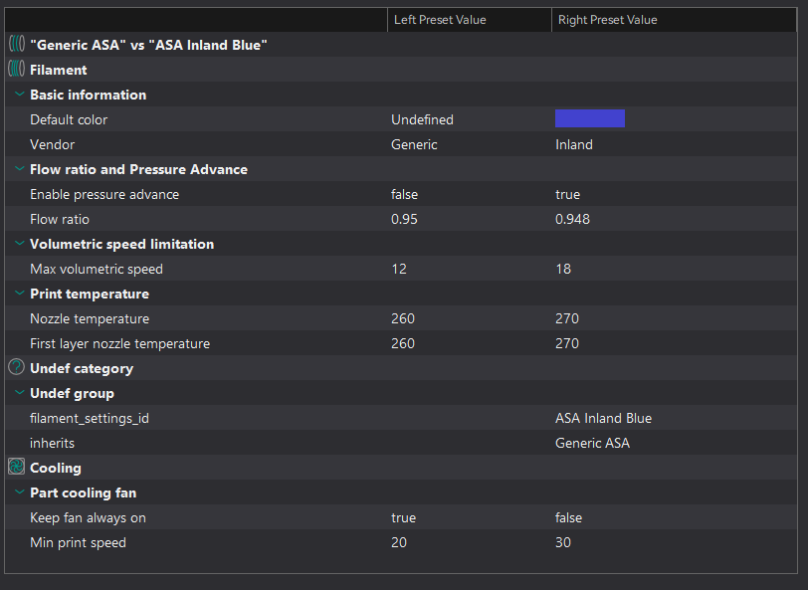Select the Enable pressure advance row
The height and width of the screenshot is (590, 808).
401,194
